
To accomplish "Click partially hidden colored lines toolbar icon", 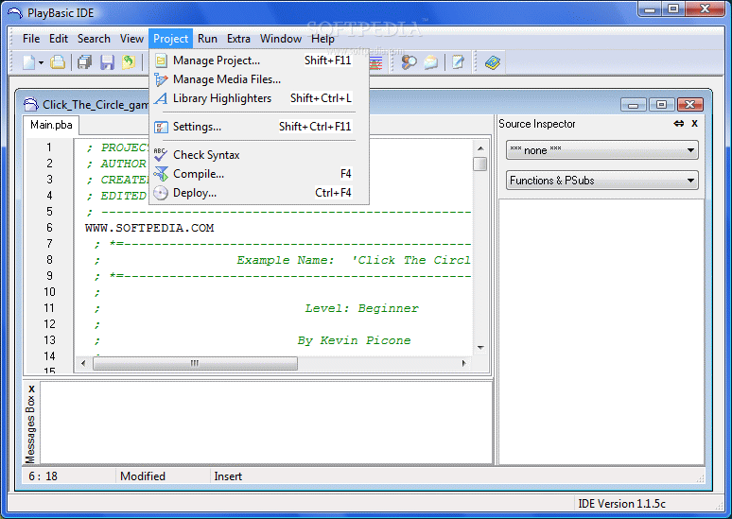I will coord(376,63).
